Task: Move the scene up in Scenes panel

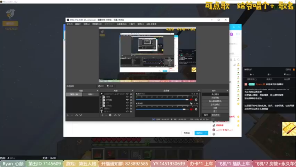Action: click(x=77, y=115)
